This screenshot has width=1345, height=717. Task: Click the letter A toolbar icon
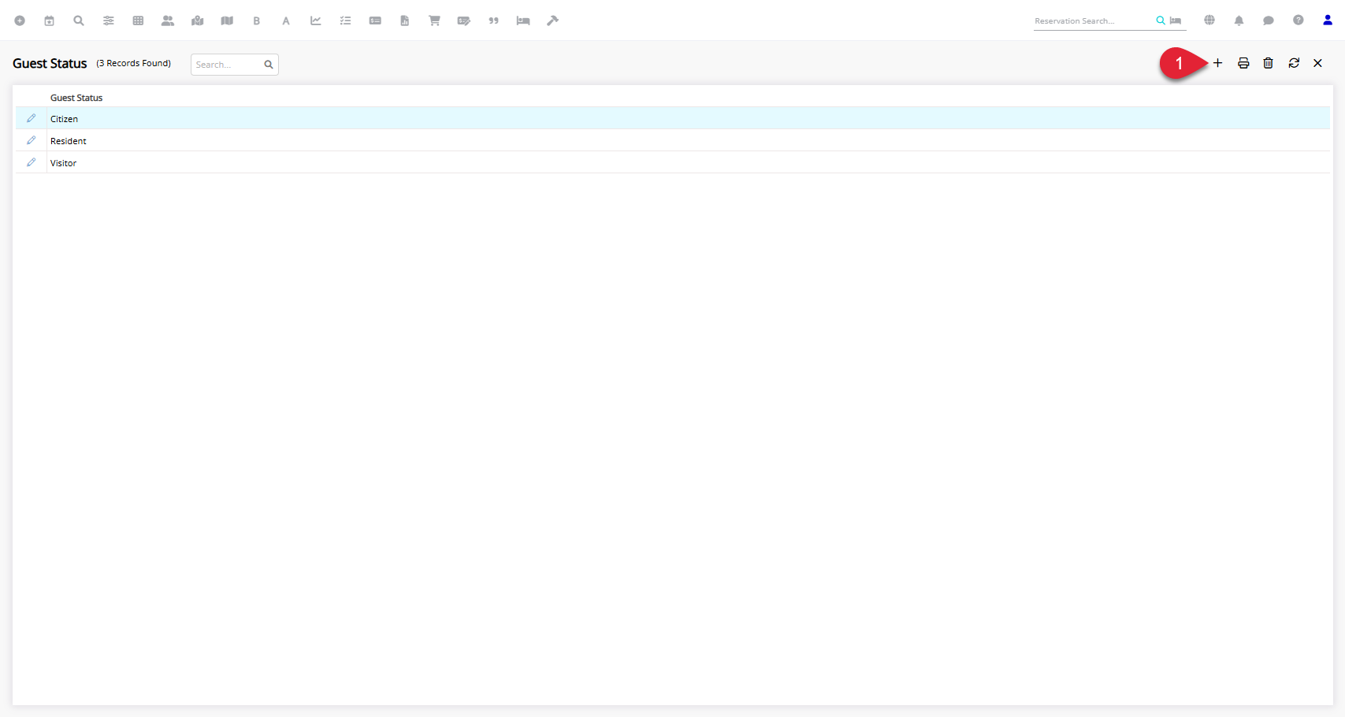pyautogui.click(x=286, y=21)
